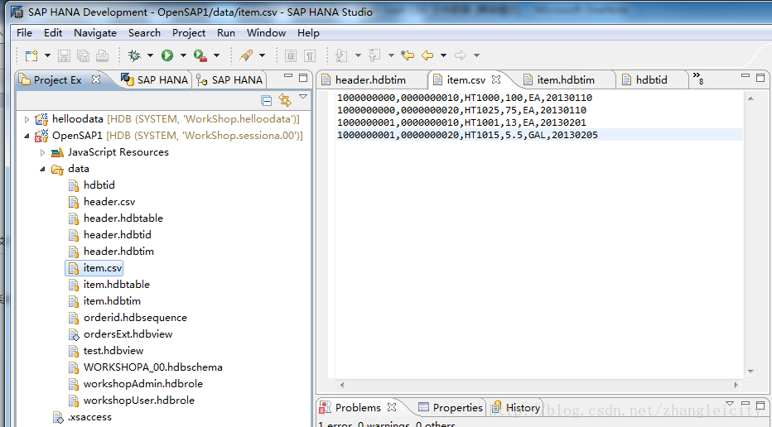Open the Next Annotation dropdown arrow
The width and height of the screenshot is (772, 427).
358,55
